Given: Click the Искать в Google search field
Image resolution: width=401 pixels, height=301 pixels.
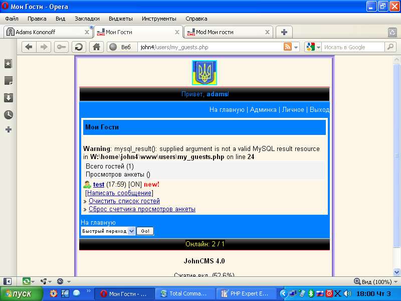Looking at the screenshot, I should (352, 47).
